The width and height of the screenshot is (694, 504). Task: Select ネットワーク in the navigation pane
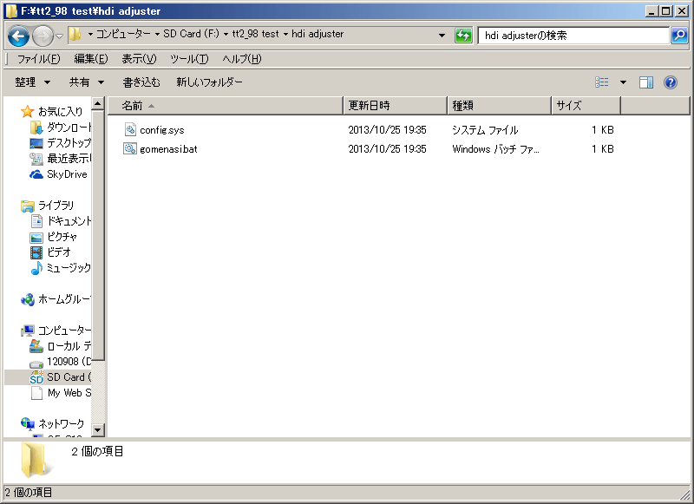tap(61, 424)
